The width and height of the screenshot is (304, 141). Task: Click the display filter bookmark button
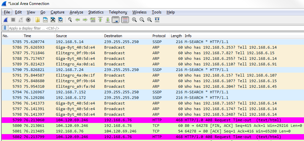[5, 28]
